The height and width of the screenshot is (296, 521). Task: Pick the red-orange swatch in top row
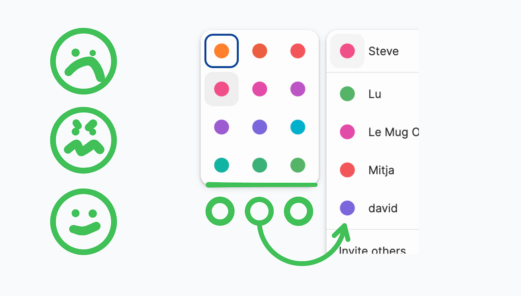(260, 51)
